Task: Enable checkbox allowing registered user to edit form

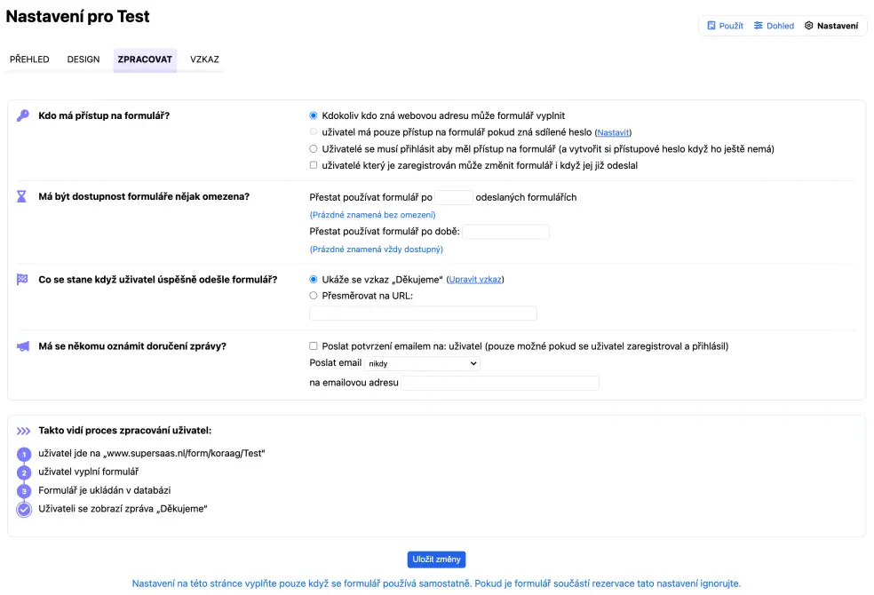Action: 314,165
